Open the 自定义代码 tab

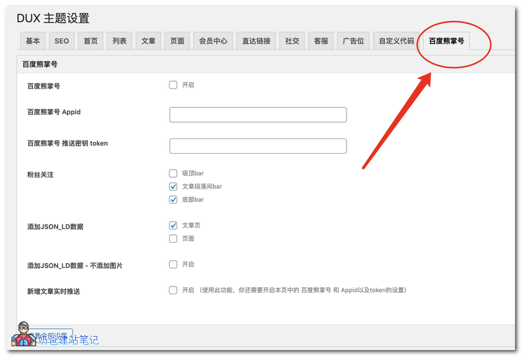pos(396,41)
